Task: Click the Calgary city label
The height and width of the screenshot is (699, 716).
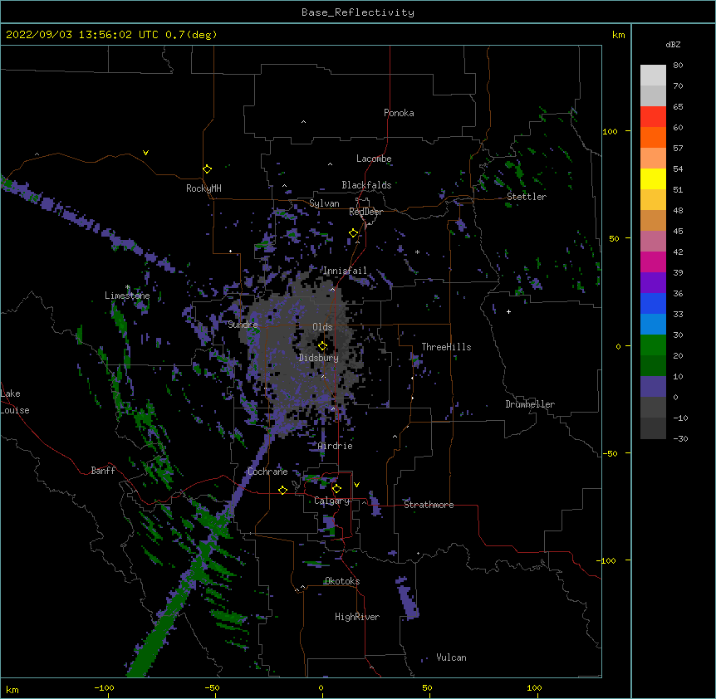Action: tap(331, 501)
